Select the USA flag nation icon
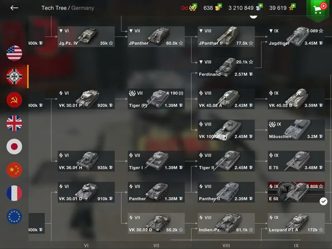The height and width of the screenshot is (249, 332). (x=14, y=53)
